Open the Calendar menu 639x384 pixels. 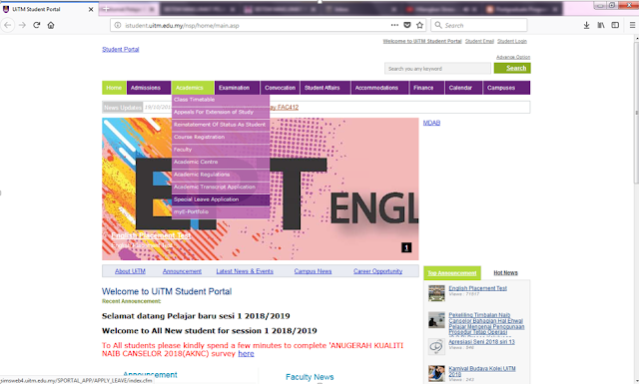coord(463,88)
